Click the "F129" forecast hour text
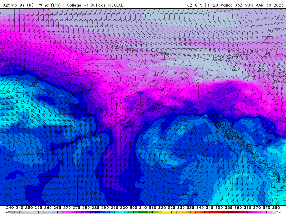Screen dimensions: 286x214 pos(213,5)
